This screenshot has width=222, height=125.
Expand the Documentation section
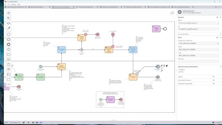pyautogui.click(x=221, y=34)
